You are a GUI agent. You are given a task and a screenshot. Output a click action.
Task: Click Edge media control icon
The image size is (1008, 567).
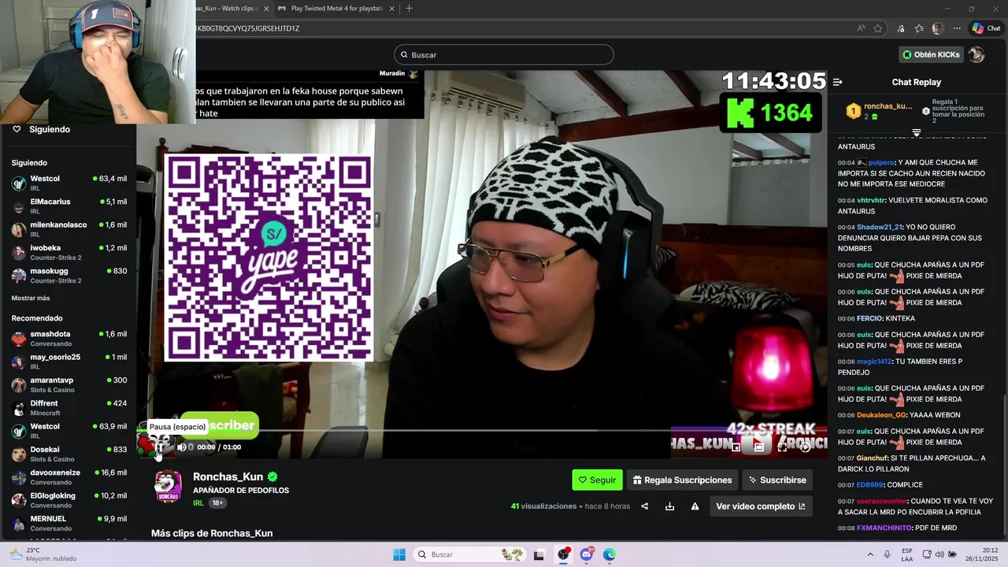click(x=901, y=28)
